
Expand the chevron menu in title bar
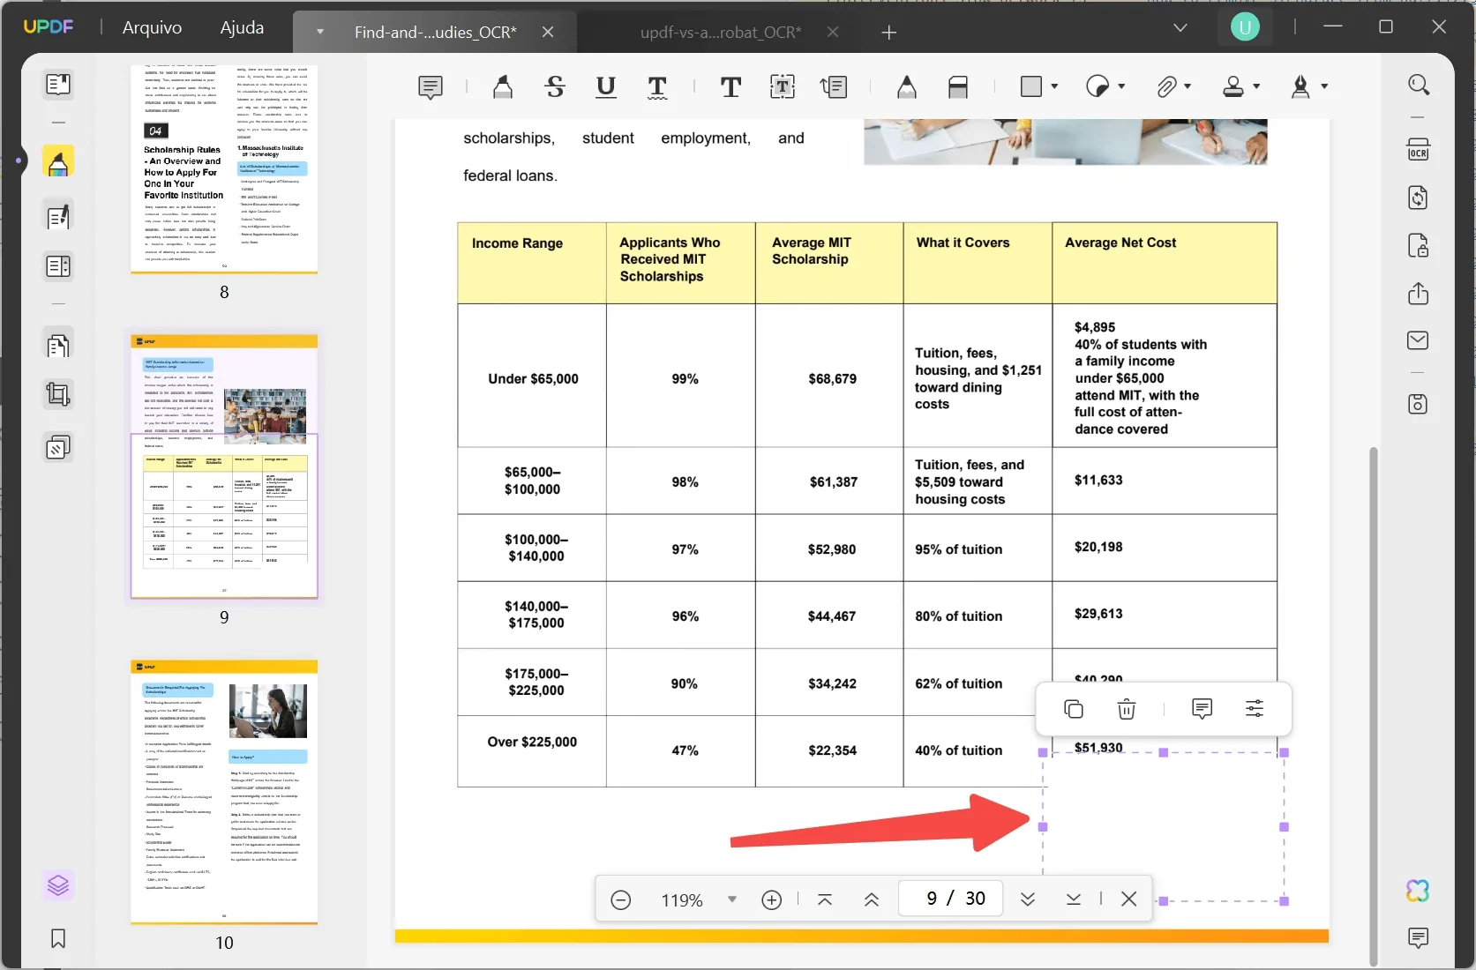pos(1180,27)
